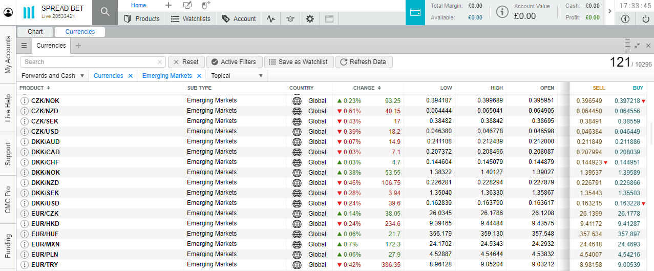
Task: Open the market pulse activity icon
Action: (x=271, y=19)
